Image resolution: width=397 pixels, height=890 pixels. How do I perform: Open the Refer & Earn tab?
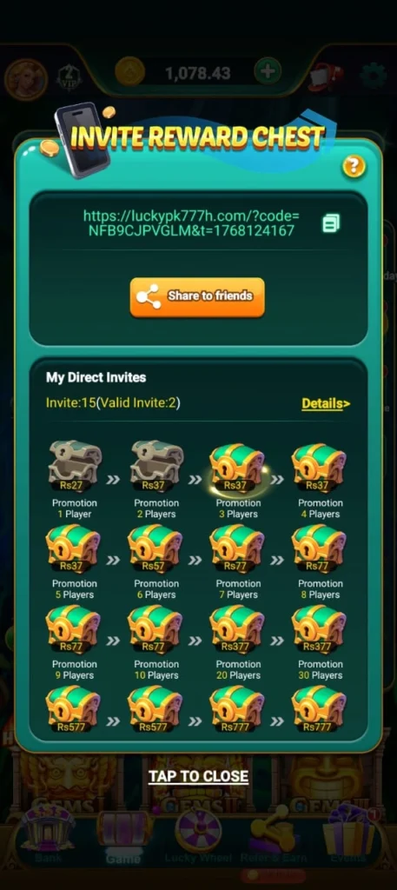(x=275, y=836)
